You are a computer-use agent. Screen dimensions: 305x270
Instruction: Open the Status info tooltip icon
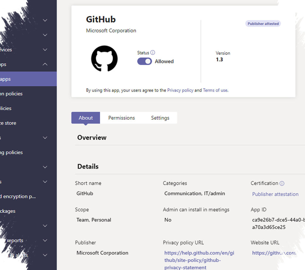[x=153, y=53]
